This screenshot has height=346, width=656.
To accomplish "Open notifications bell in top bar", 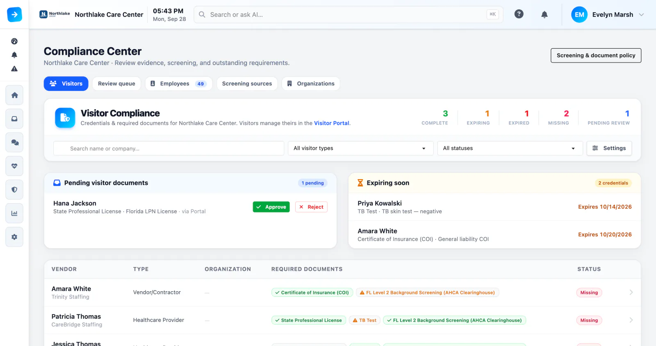I will point(544,15).
